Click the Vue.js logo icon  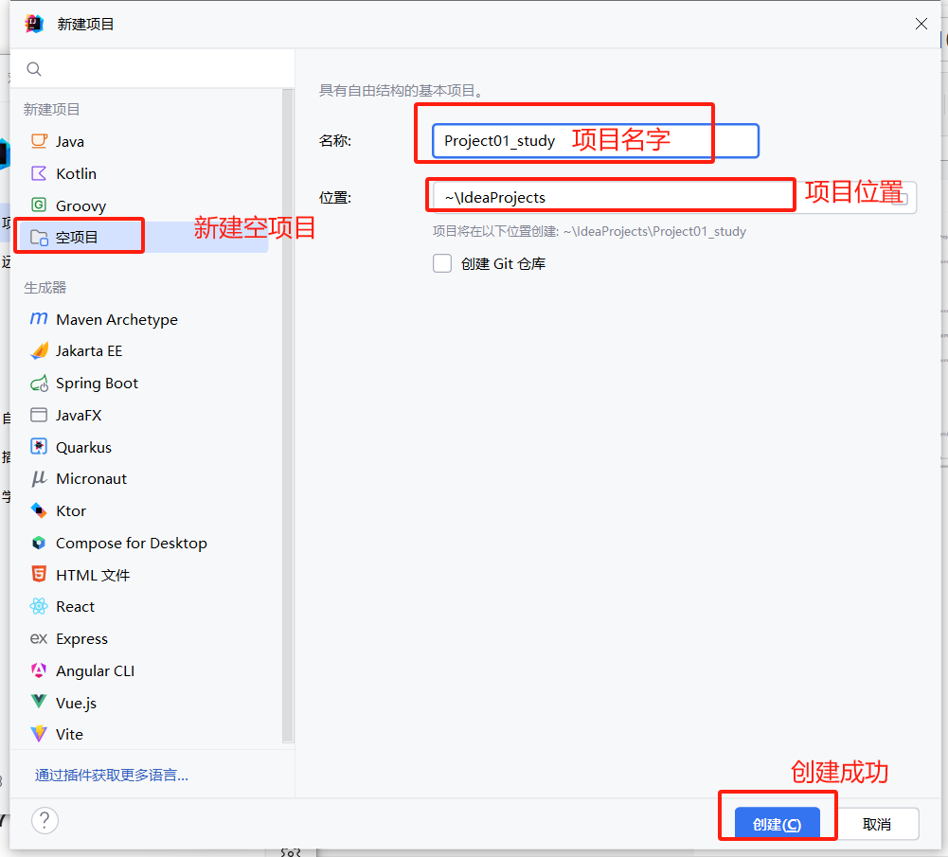(x=39, y=702)
